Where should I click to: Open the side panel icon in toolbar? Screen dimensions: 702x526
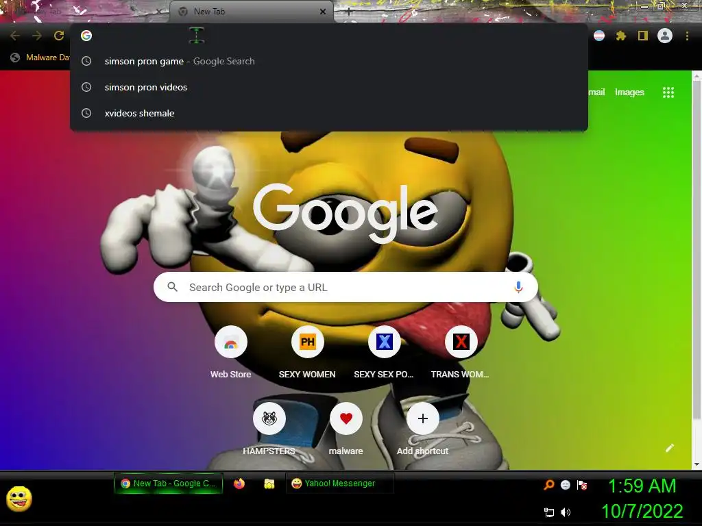coord(643,36)
